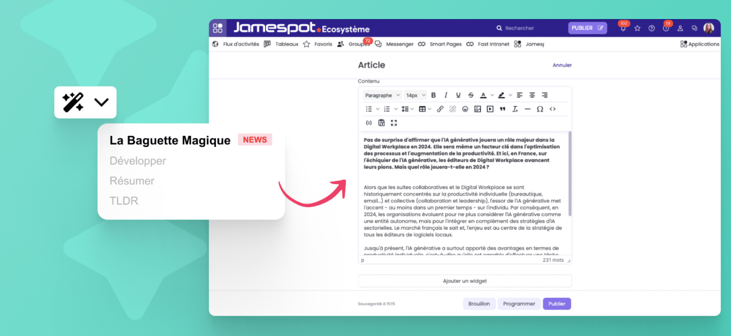Apply the highlight background color marker
Viewport: 731px width, 336px height.
coord(502,95)
